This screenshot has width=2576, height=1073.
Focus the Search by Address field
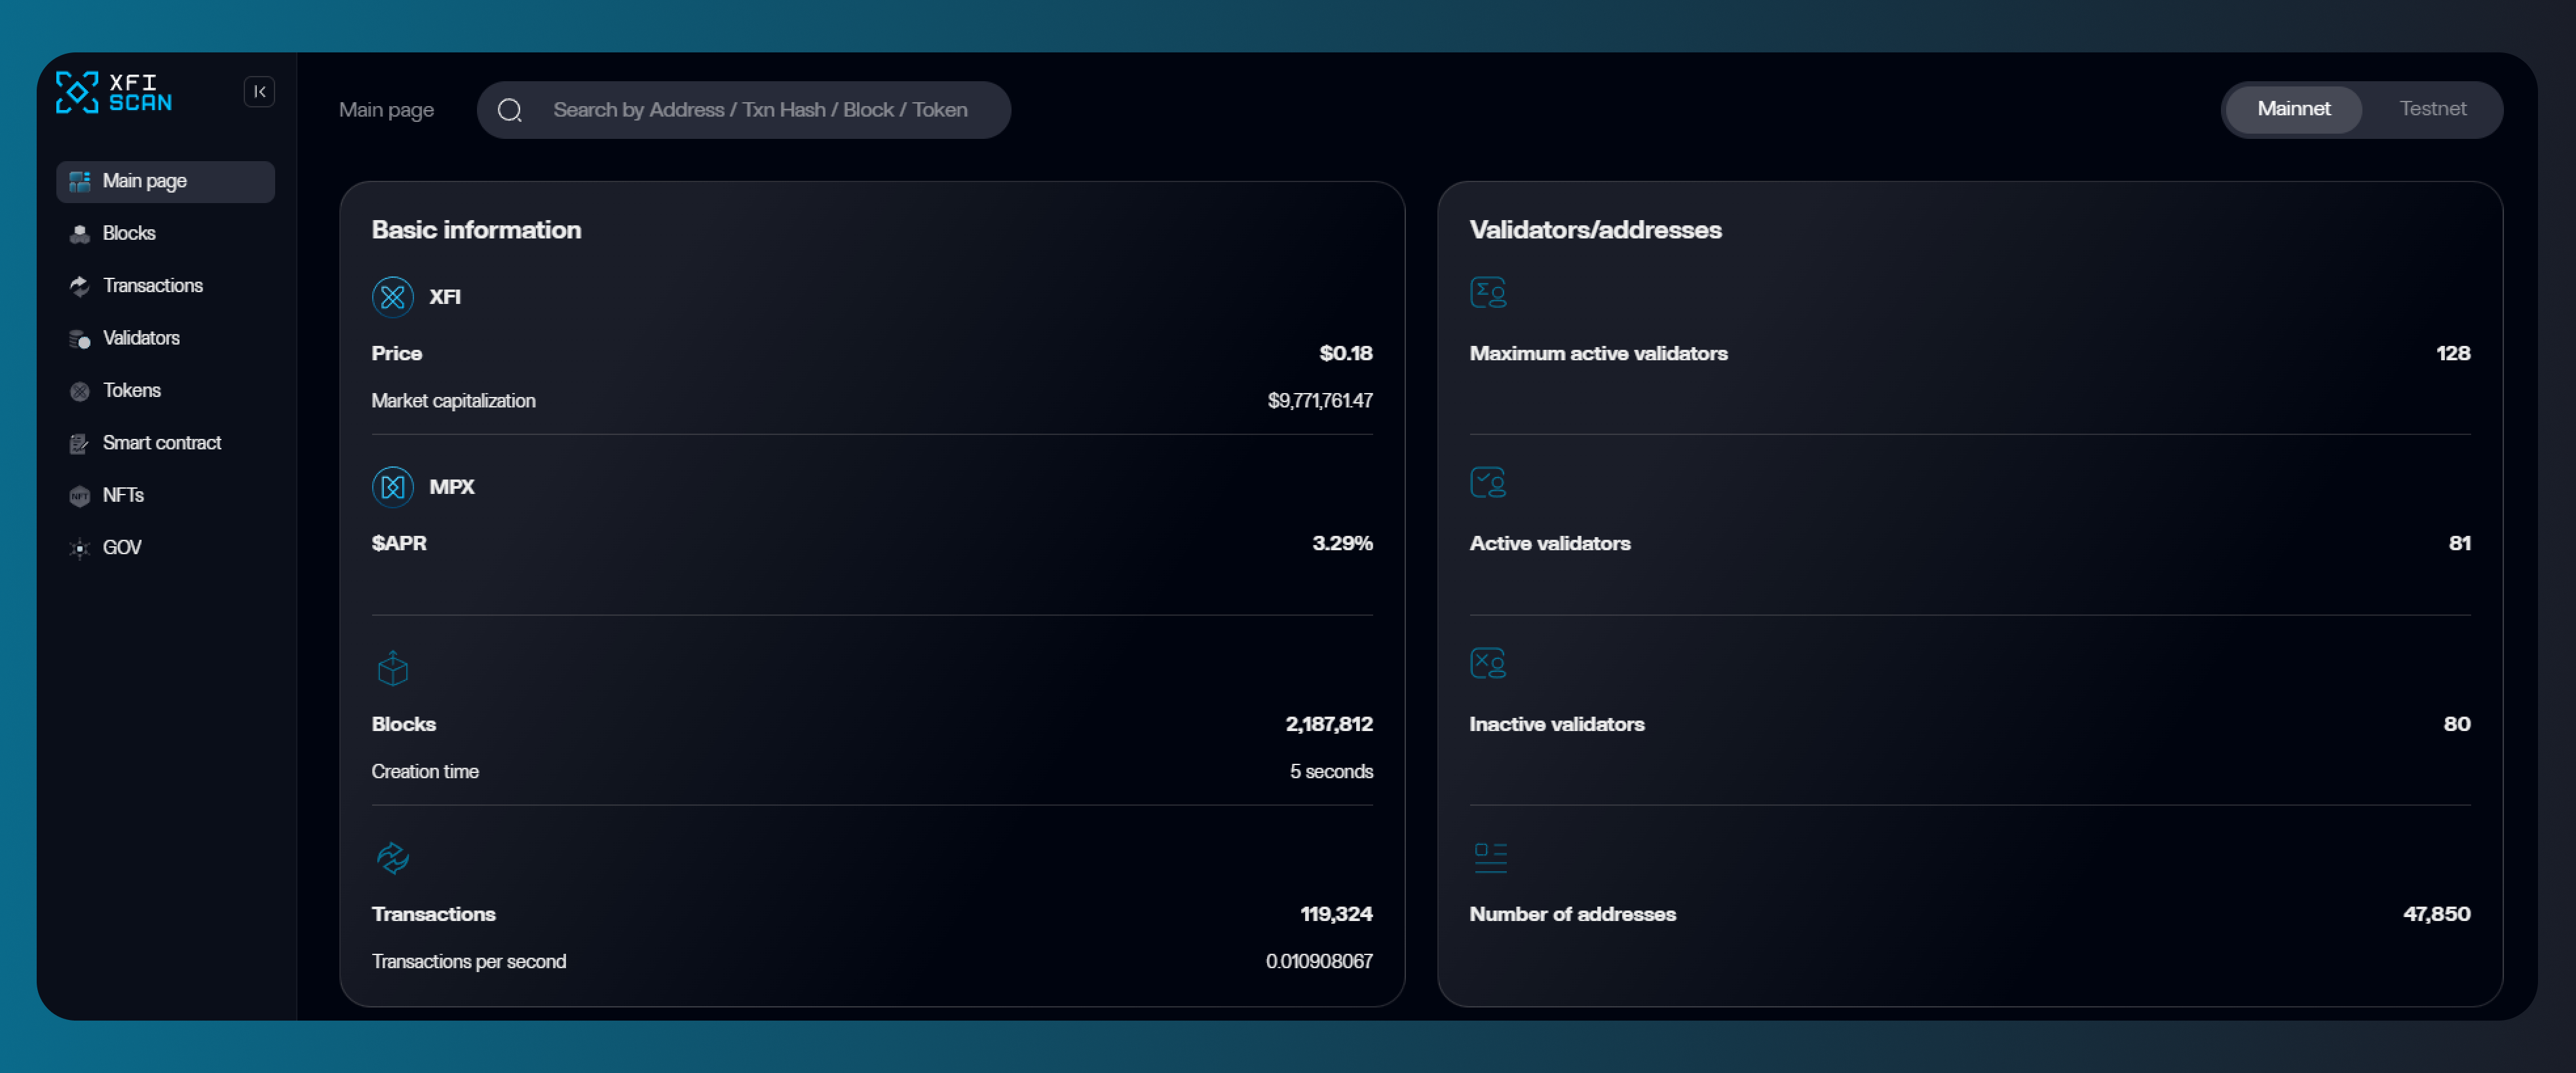point(743,110)
